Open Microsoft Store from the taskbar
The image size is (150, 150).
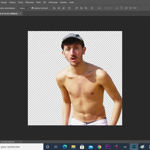82,147
